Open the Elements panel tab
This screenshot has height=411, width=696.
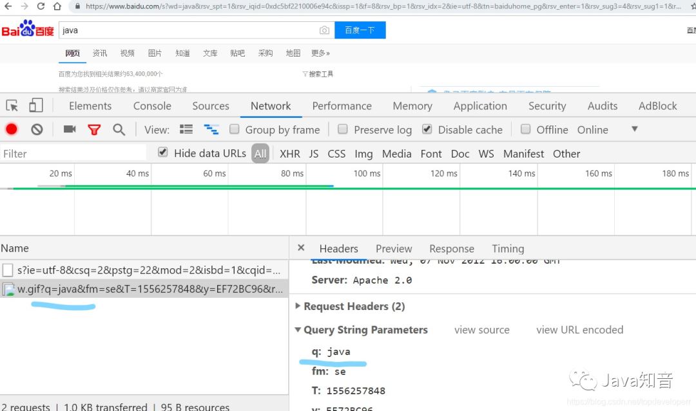pos(90,106)
